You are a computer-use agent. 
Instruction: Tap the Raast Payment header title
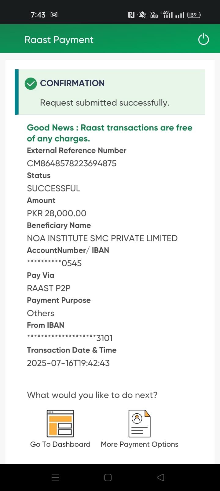[x=59, y=40]
